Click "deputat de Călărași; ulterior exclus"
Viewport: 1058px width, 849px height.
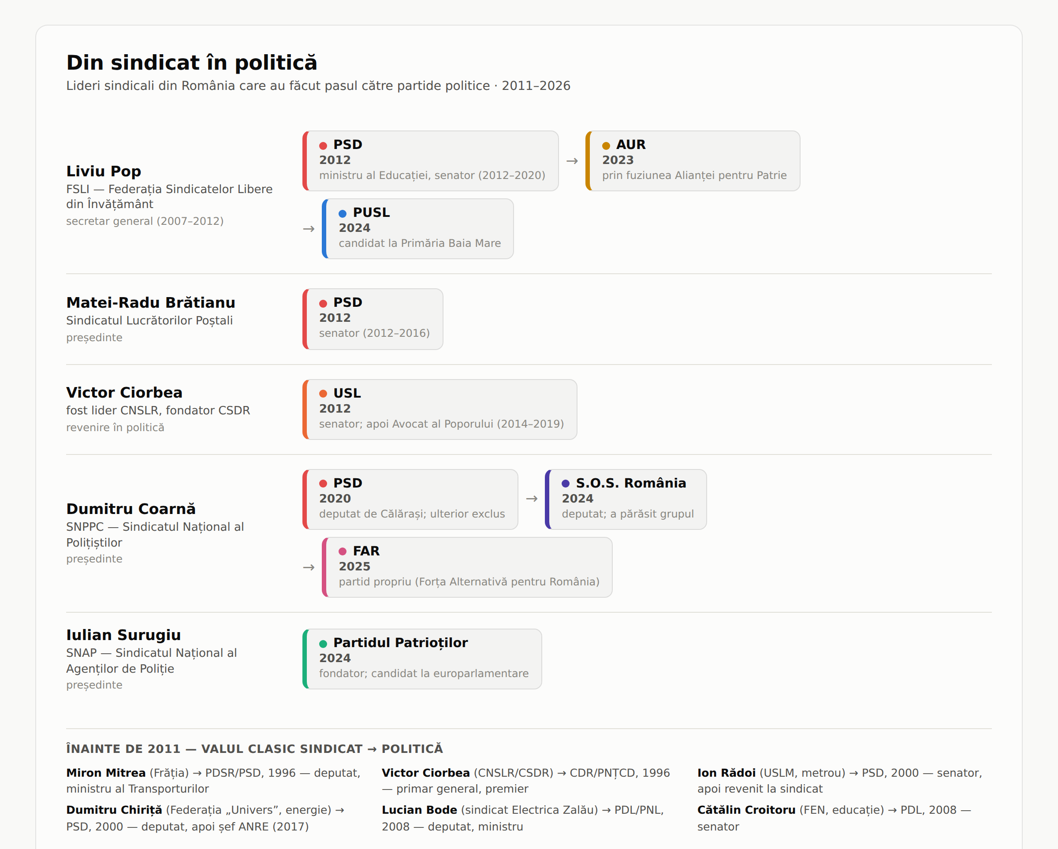412,514
